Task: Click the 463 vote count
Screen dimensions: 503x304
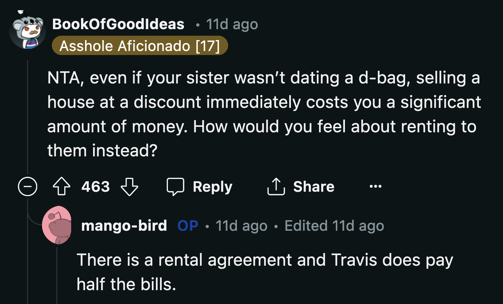Action: tap(95, 186)
